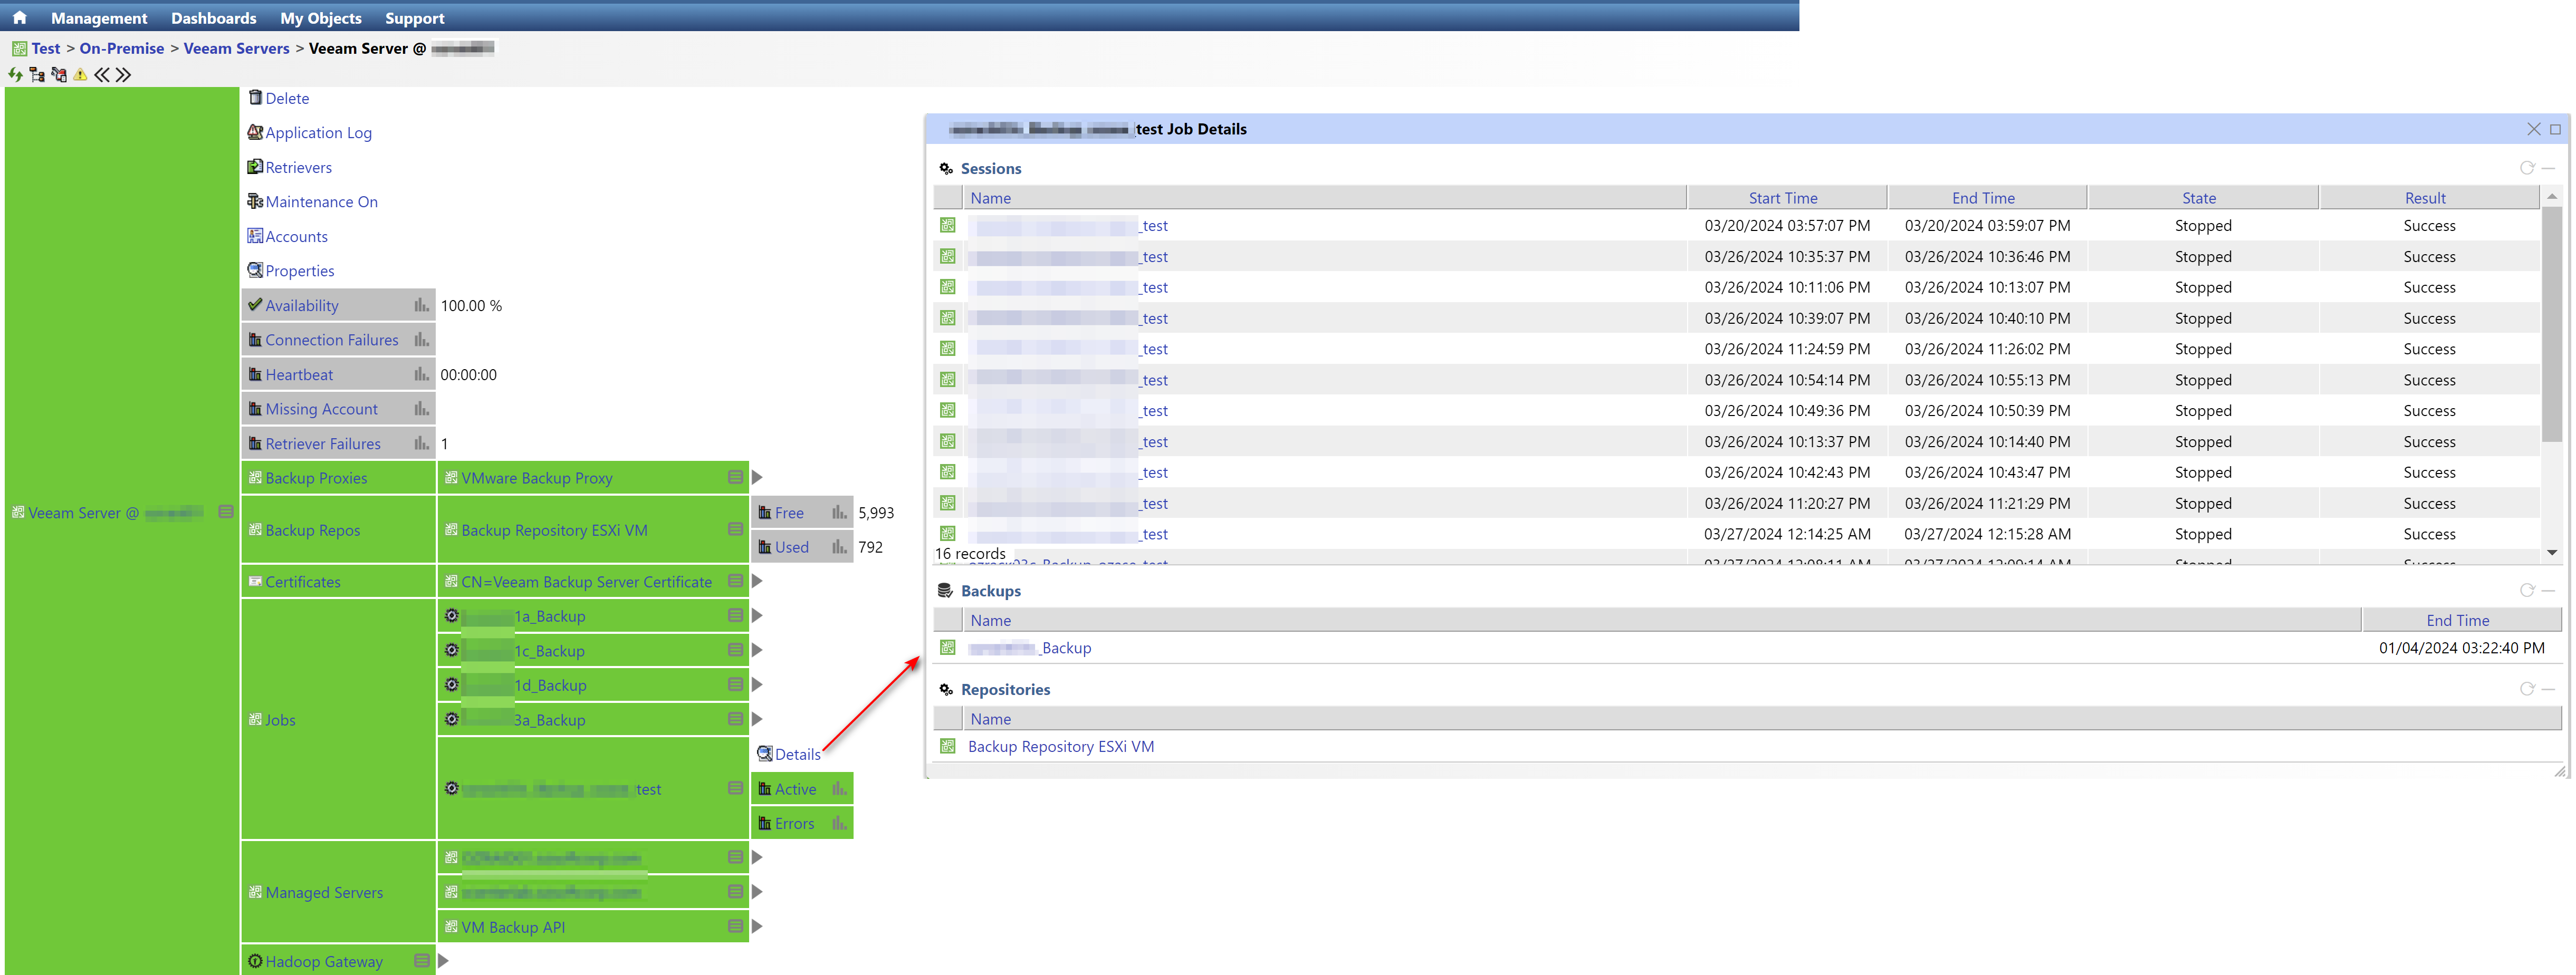Expand the 1a_Backup job arrow
The image size is (2576, 975).
click(x=757, y=616)
